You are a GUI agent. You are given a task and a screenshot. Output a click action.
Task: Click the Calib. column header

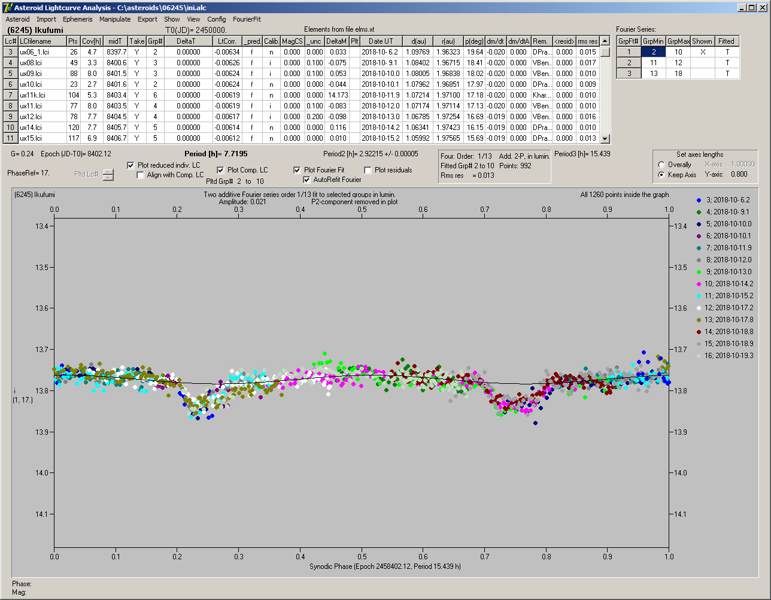(271, 41)
